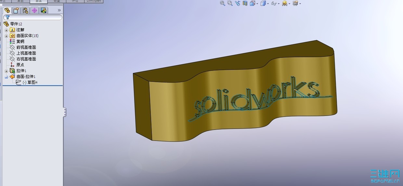Click the View Settings monitor icon
The width and height of the screenshot is (403, 186).
pos(295,3)
